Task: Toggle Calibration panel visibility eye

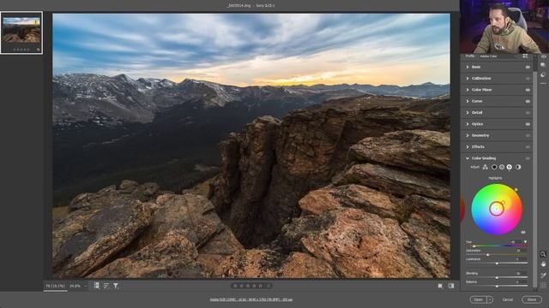Action: click(x=528, y=79)
